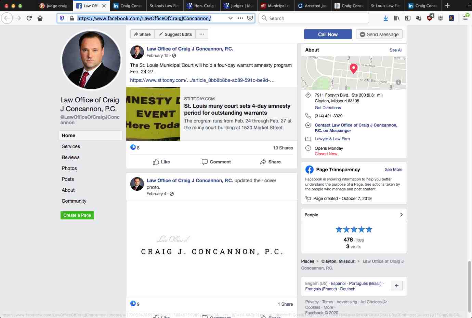The image size is (472, 318).
Task: Open the stltoday.com article link
Action: tap(202, 80)
